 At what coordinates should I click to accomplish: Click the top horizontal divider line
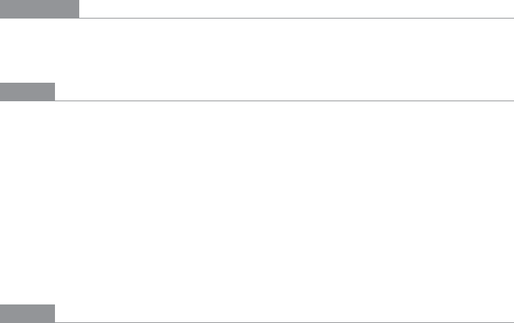[257, 18]
